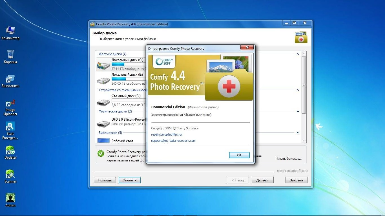
Task: Click the Copyright 2016 © Comfy Software text
Action: click(175, 128)
